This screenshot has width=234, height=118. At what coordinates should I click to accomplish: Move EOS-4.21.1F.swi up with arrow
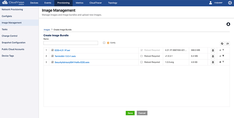tap(220, 50)
